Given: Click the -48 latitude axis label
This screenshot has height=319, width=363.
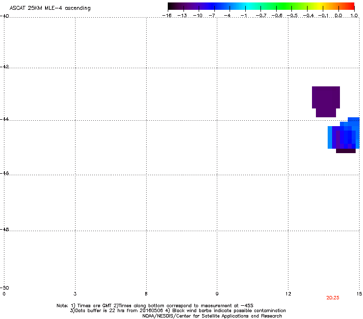Looking at the screenshot, I should [x=4, y=229].
